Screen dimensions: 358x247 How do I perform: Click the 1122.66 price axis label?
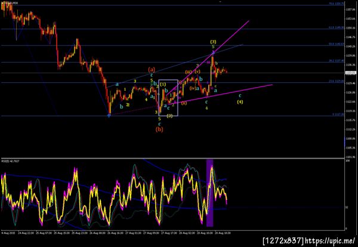coord(351,101)
